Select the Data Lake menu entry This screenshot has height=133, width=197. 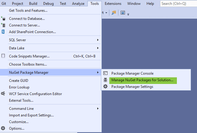coord(51,48)
